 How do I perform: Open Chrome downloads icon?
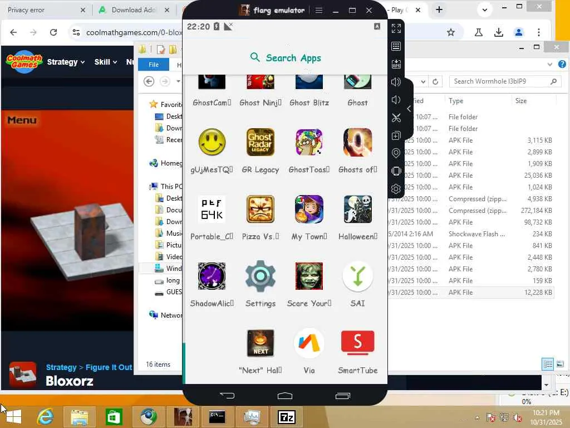click(x=498, y=32)
